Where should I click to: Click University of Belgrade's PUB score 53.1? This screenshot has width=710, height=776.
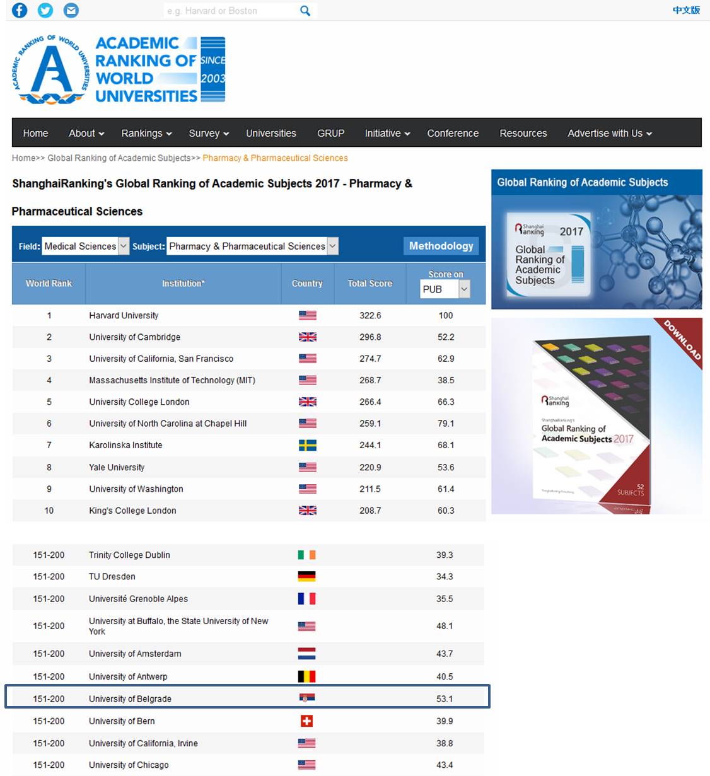pyautogui.click(x=445, y=698)
